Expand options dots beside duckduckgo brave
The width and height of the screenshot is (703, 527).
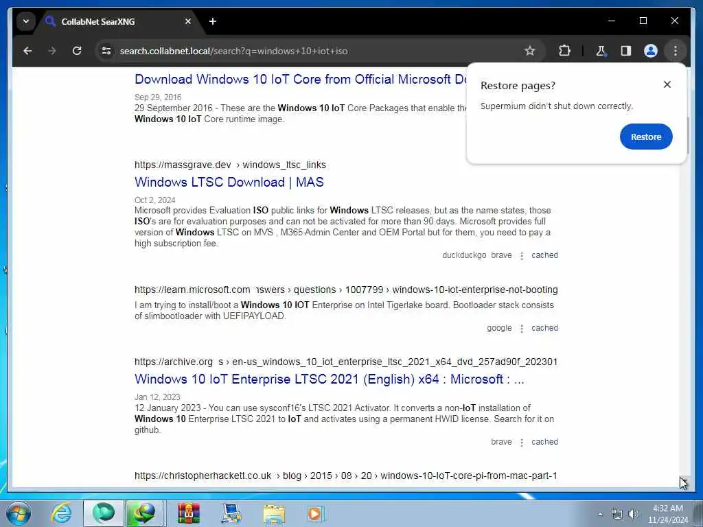click(522, 256)
